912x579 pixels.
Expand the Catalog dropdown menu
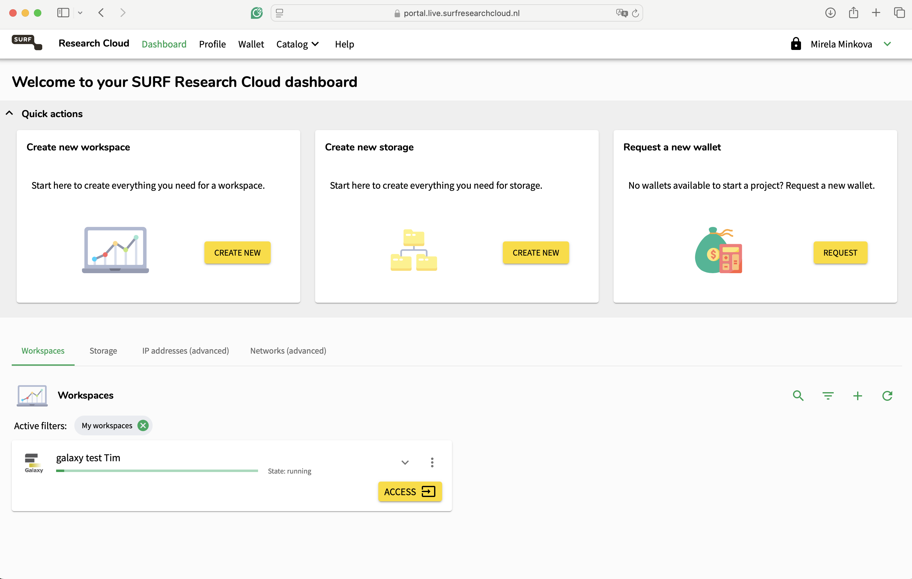pos(298,44)
